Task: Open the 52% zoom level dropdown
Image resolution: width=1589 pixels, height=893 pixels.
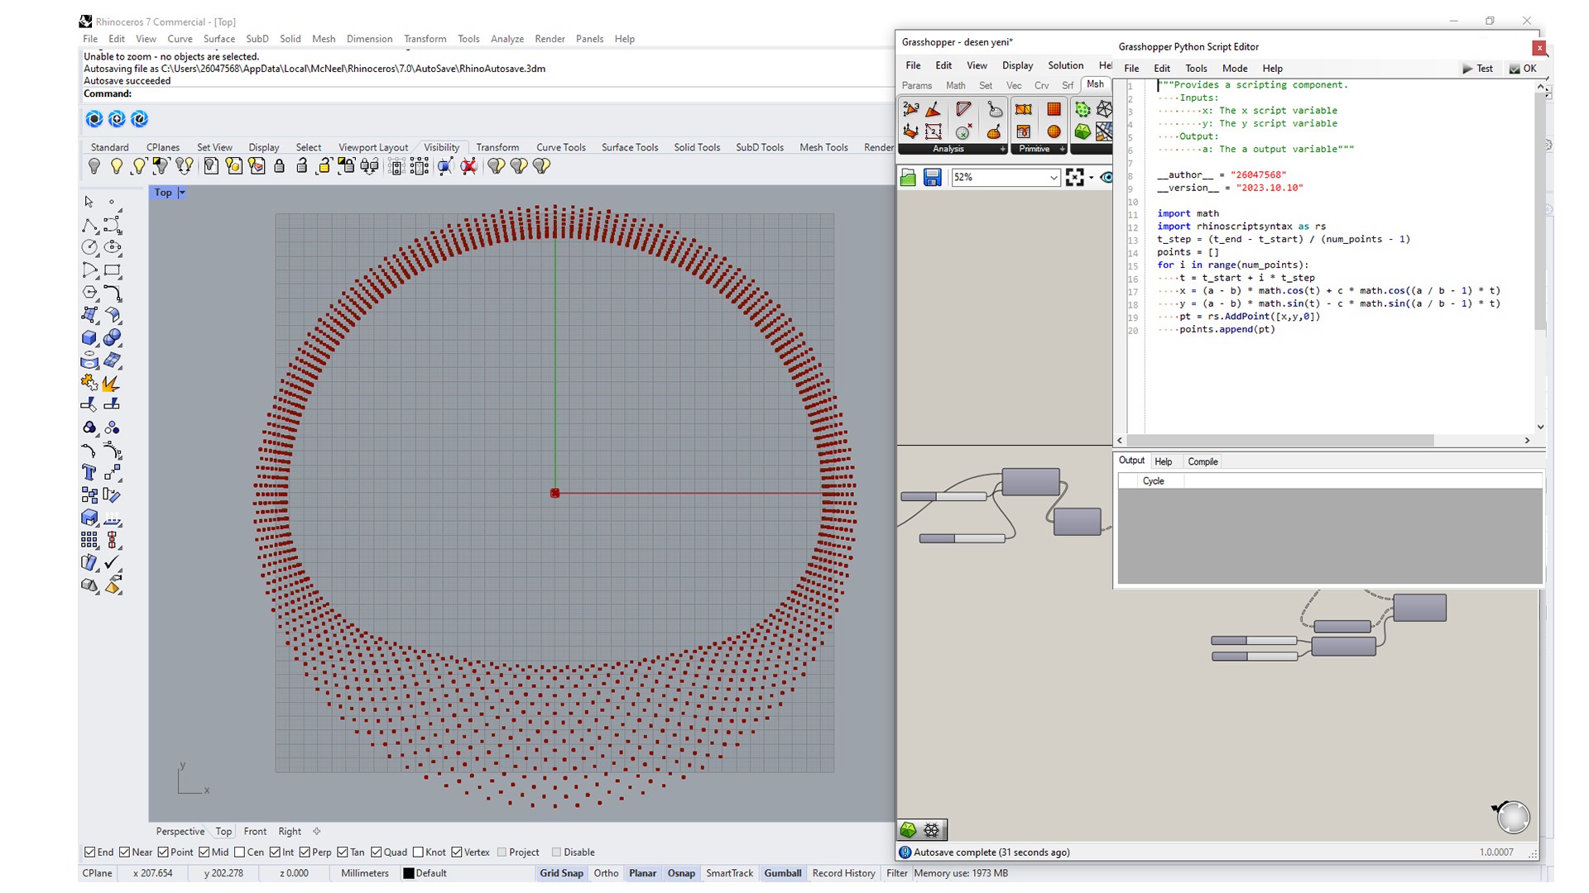Action: click(x=1053, y=178)
